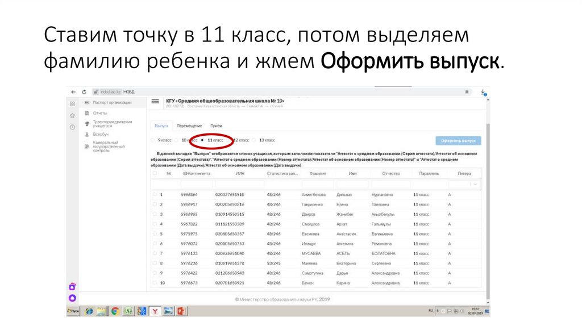Open the tableau grid icon in browser sidebar
This screenshot has width=582, height=326.
(72, 104)
